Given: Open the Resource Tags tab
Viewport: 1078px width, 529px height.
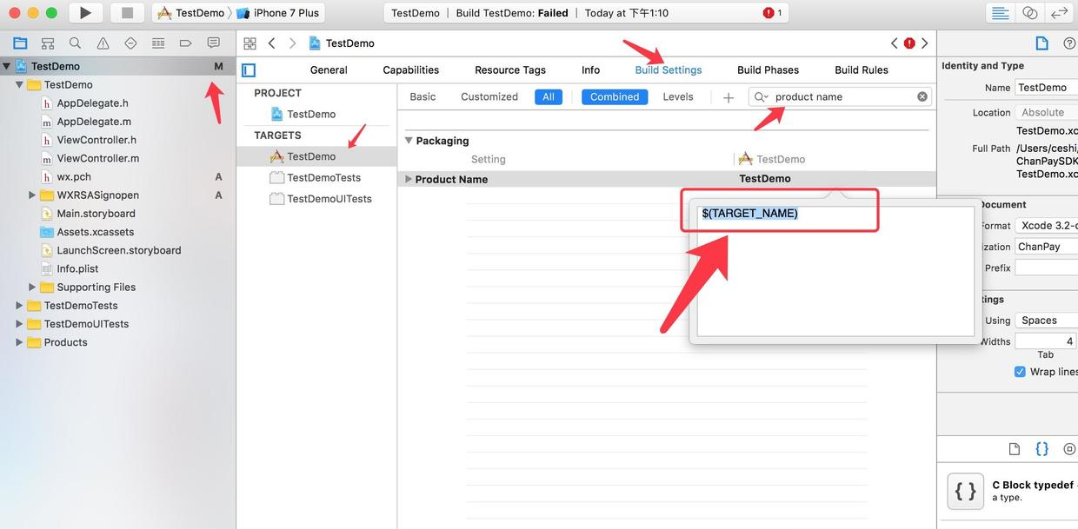Looking at the screenshot, I should tap(510, 70).
